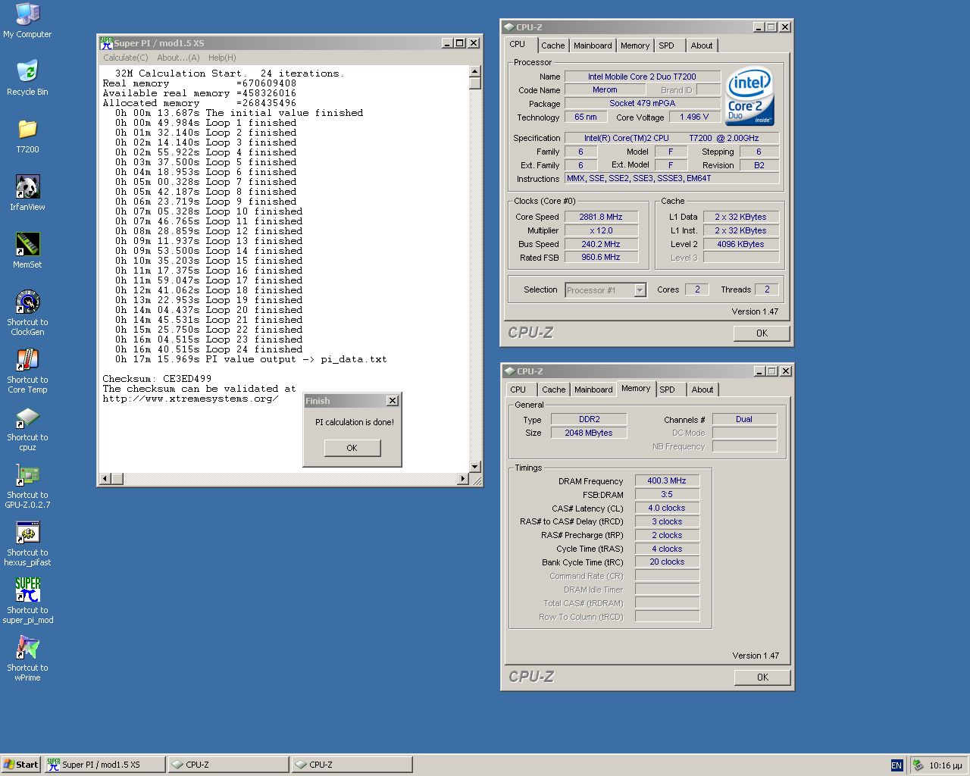The width and height of the screenshot is (970, 776).
Task: Click the Super PI horizontal scrollbar right arrow
Action: (463, 479)
